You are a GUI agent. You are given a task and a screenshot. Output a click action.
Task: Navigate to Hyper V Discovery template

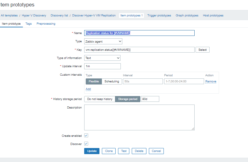click(34, 16)
